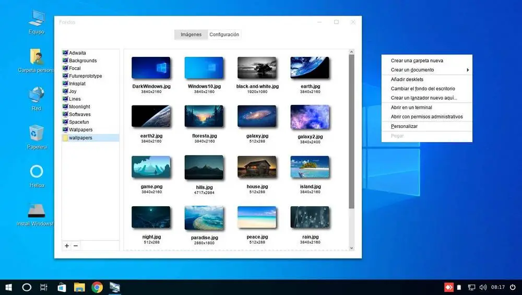This screenshot has height=295, width=522.
Task: Choose the floresta.jpg wallpaper thumbnail
Action: tap(204, 116)
